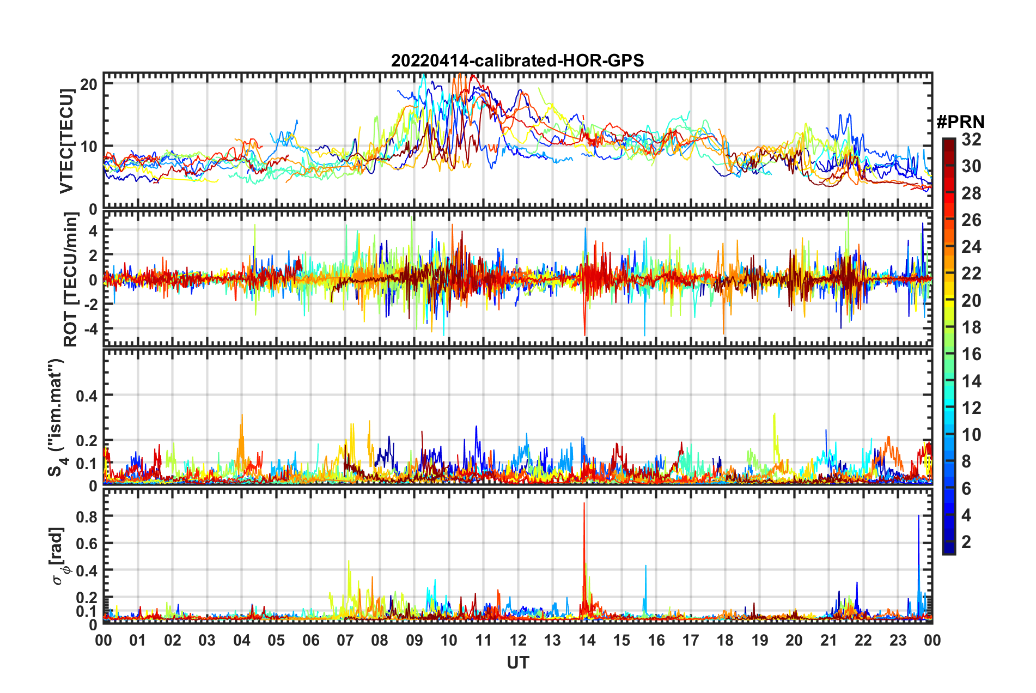This screenshot has height=693, width=1036.
Task: Click x-axis hour tick label 01
Action: [x=138, y=640]
